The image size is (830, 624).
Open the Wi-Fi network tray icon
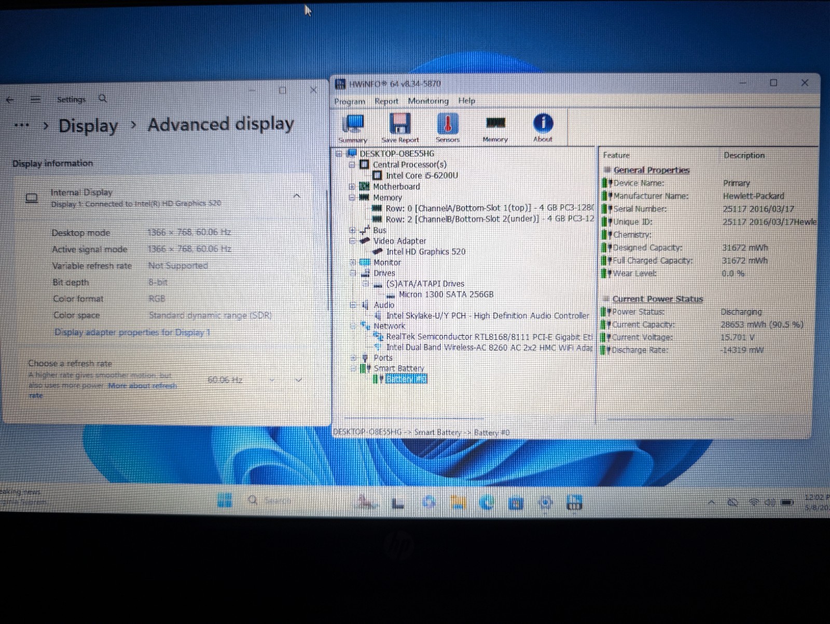[x=754, y=502]
